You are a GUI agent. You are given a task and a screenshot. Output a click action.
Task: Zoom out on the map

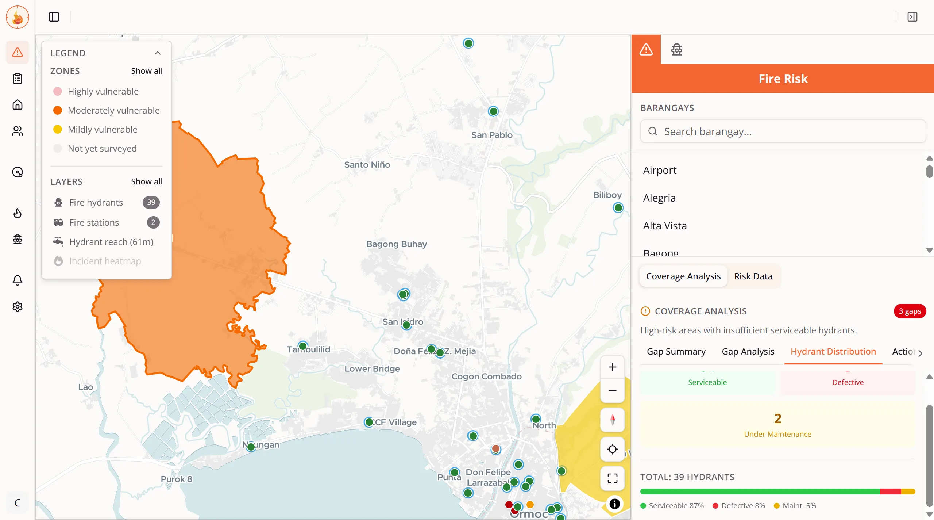coord(613,391)
